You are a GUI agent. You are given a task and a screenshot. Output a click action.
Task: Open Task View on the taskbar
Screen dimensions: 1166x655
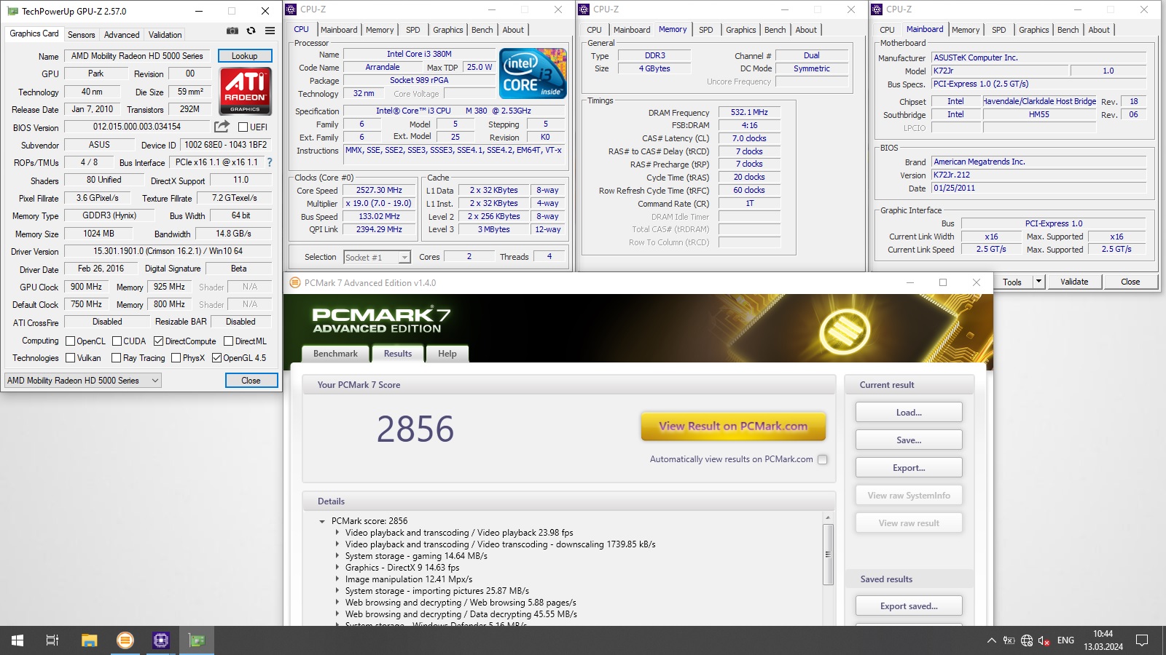[52, 640]
